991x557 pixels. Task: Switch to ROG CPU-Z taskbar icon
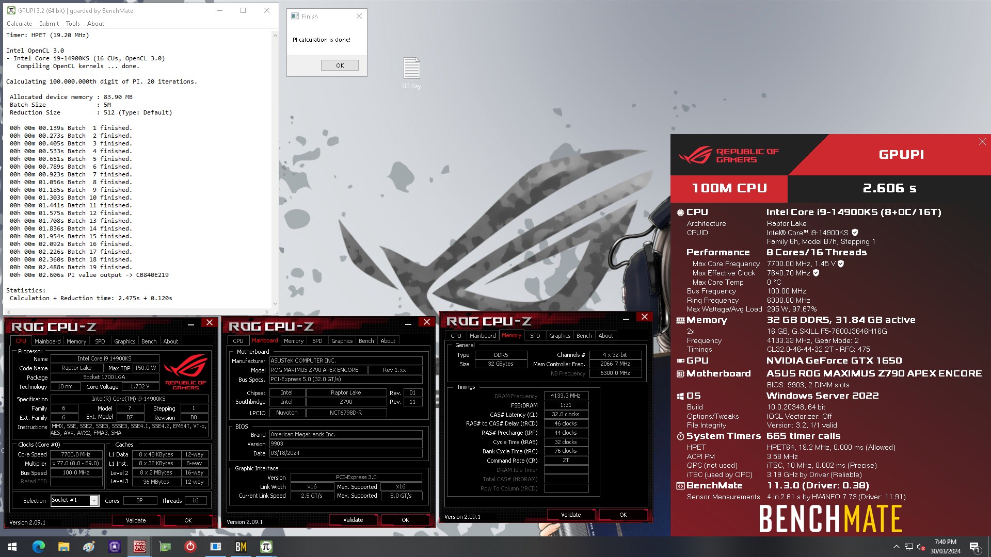139,547
